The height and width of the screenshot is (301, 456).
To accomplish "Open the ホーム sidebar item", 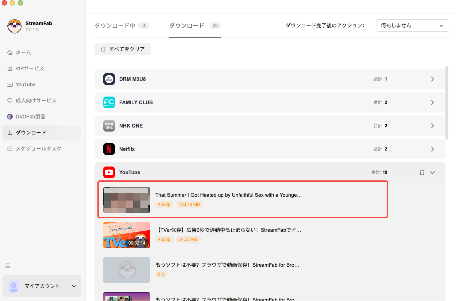I will pyautogui.click(x=42, y=52).
